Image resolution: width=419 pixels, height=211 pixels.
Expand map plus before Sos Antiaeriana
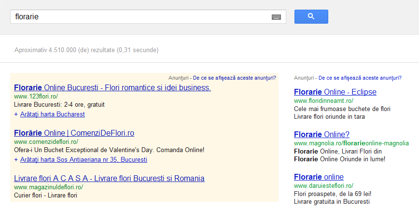[16, 160]
